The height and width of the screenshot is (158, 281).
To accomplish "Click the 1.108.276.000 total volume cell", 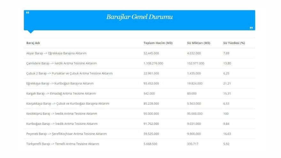I will click(153, 63).
